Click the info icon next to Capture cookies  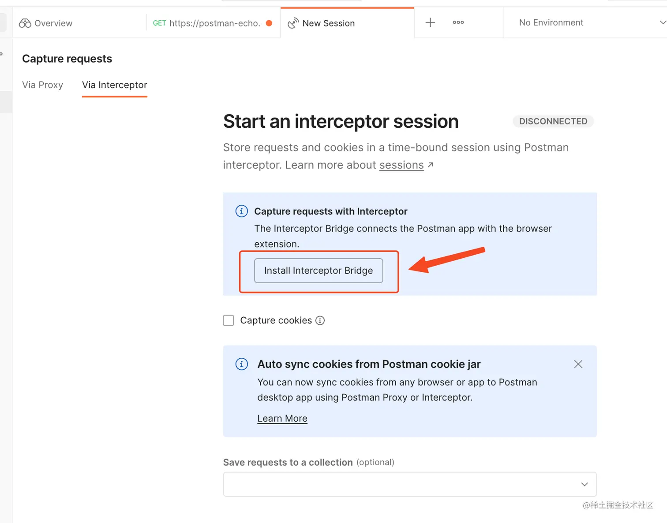[321, 320]
